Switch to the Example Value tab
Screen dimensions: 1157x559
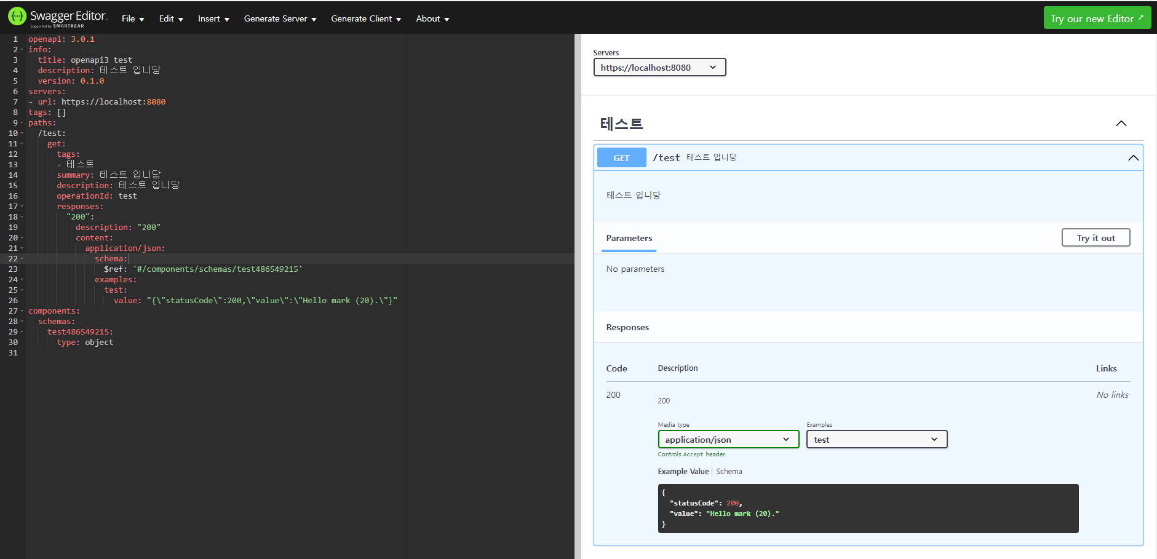pos(683,472)
